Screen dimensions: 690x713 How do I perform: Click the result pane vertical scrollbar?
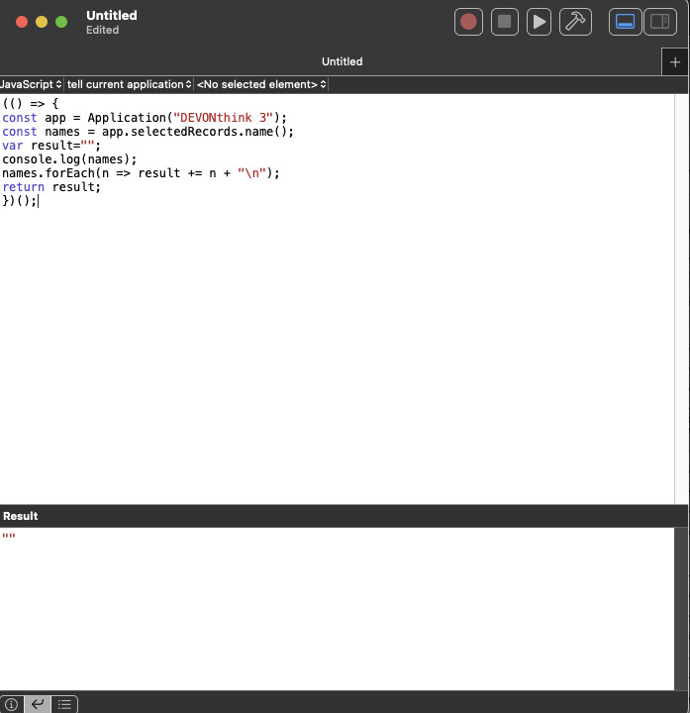click(x=681, y=608)
